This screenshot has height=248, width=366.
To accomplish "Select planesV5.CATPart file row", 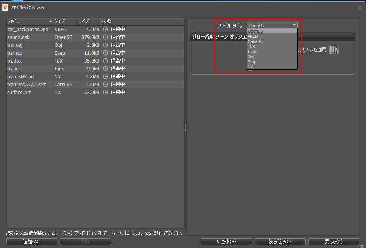I will click(x=95, y=84).
